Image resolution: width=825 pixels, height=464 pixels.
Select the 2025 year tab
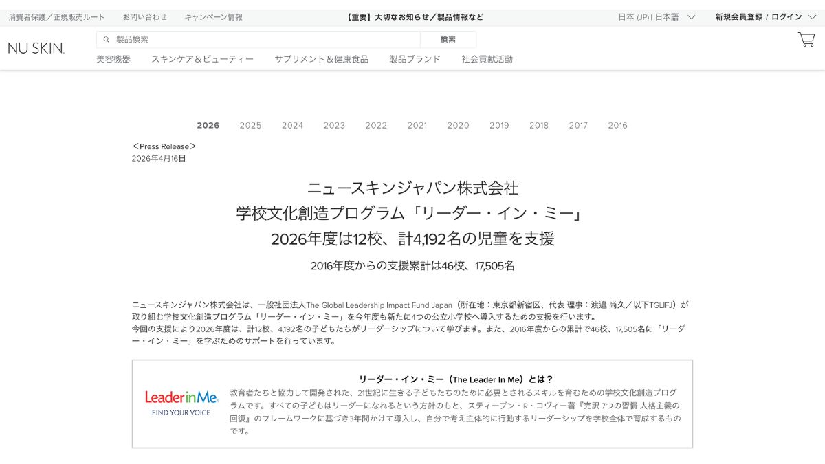coord(250,125)
